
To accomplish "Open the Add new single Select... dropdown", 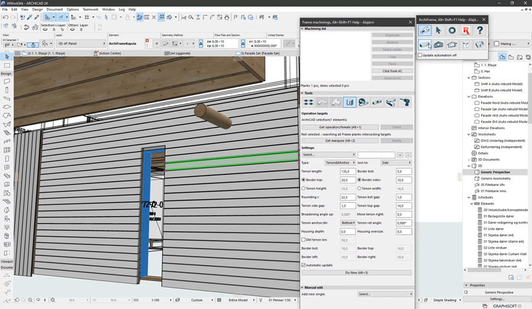I will pyautogui.click(x=385, y=294).
